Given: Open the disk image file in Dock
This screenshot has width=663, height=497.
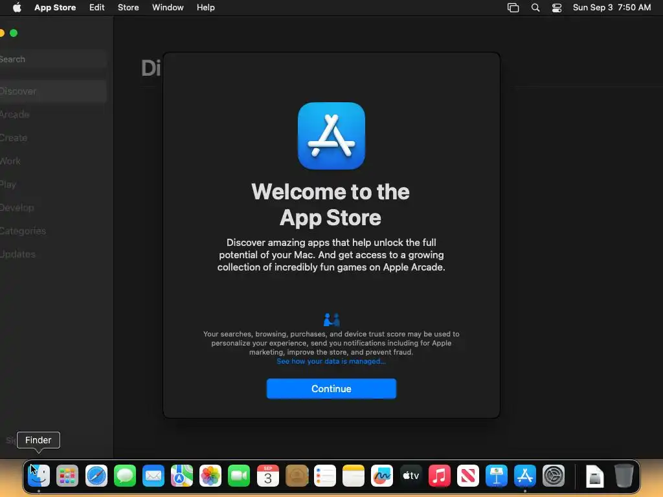Looking at the screenshot, I should [x=595, y=476].
